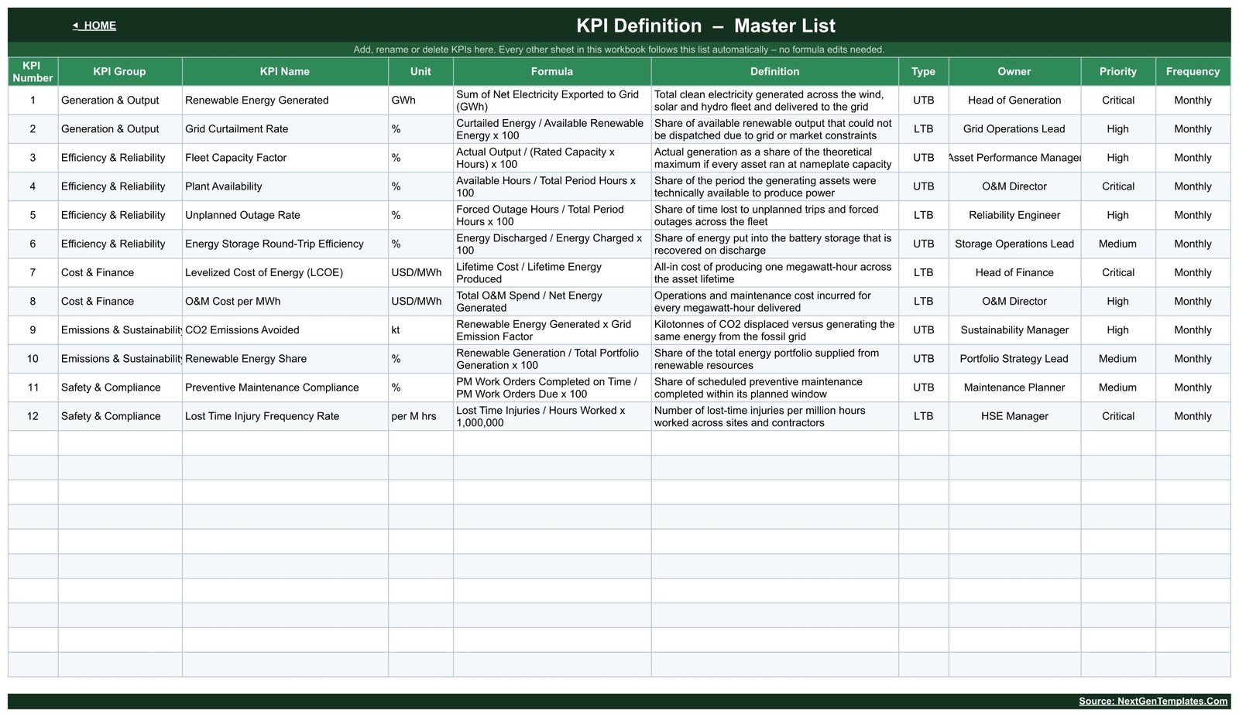Click 'Levelized Cost of Energy (LCOE)' cell
The image size is (1239, 717).
[x=285, y=272]
